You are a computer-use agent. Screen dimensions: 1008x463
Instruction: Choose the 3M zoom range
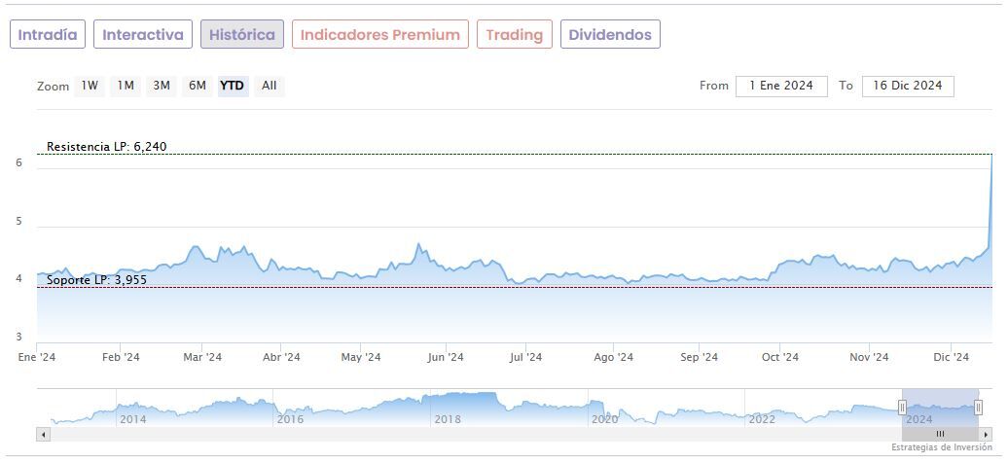162,86
